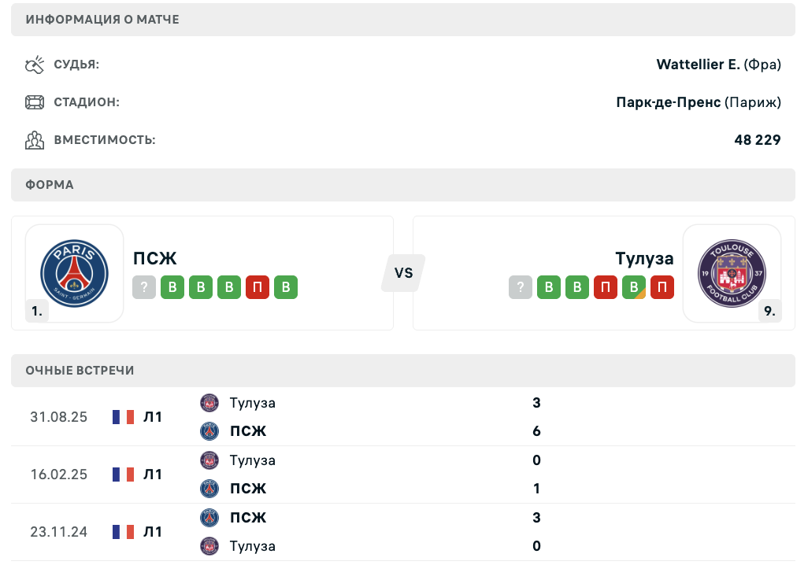Click the red П badge in PSG's form
808x565 pixels.
coord(258,287)
